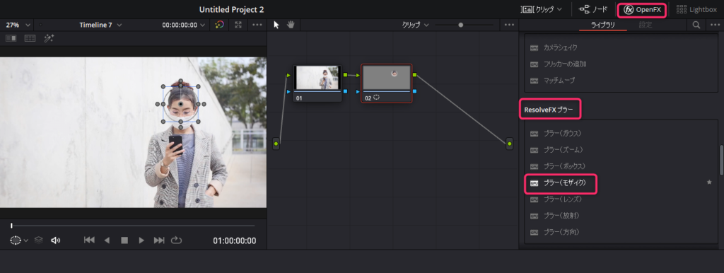Viewport: 724px width, 273px height.
Task: Click the power window center handle on face
Action: (x=180, y=105)
